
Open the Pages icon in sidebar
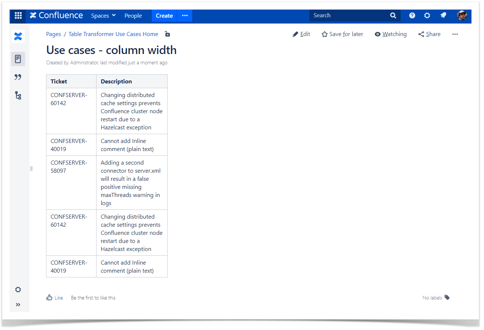pos(18,59)
